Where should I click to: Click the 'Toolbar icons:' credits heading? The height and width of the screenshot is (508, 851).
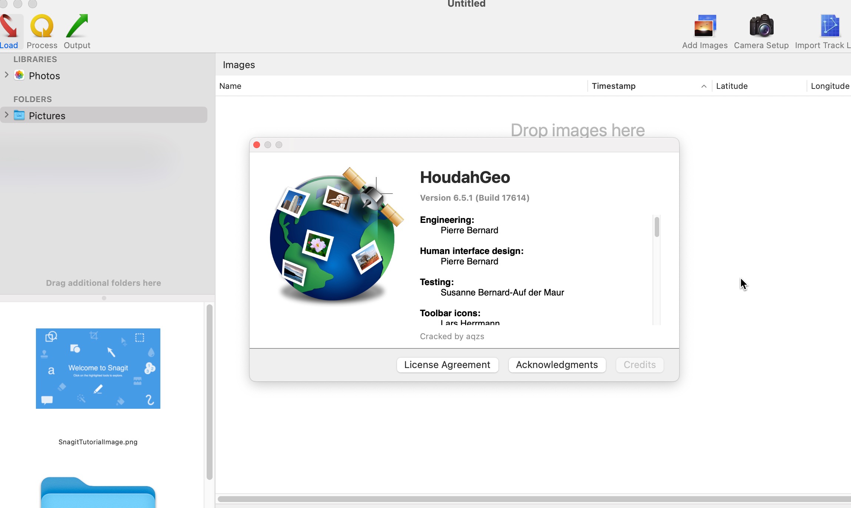(x=450, y=313)
